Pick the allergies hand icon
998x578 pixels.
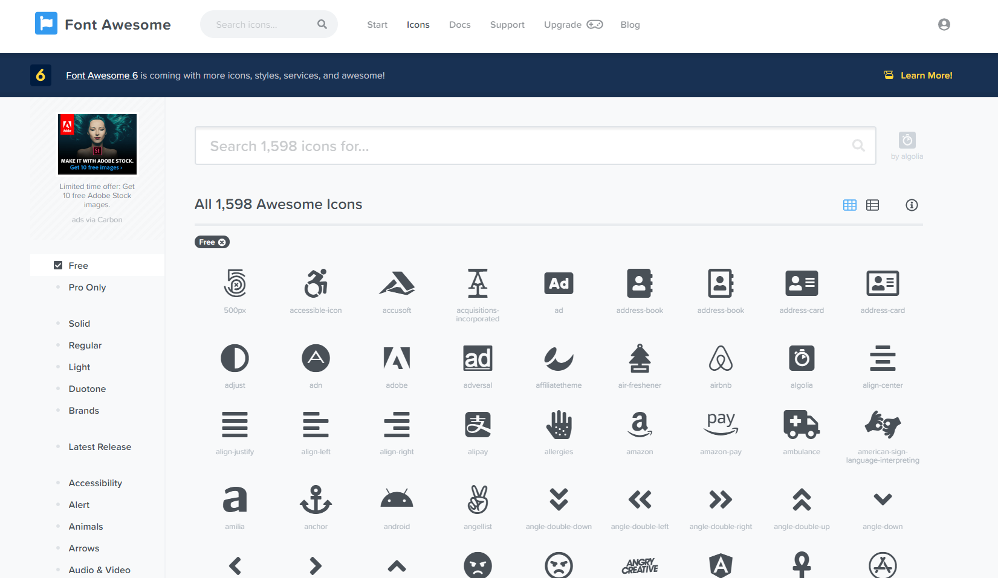pos(559,425)
